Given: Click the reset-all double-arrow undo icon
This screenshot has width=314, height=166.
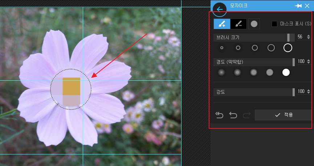Looking at the screenshot, I should tap(219, 115).
